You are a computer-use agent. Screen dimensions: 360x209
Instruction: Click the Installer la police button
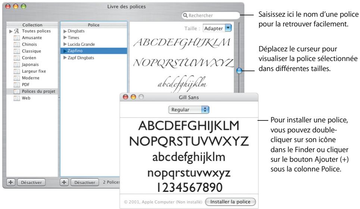point(230,202)
